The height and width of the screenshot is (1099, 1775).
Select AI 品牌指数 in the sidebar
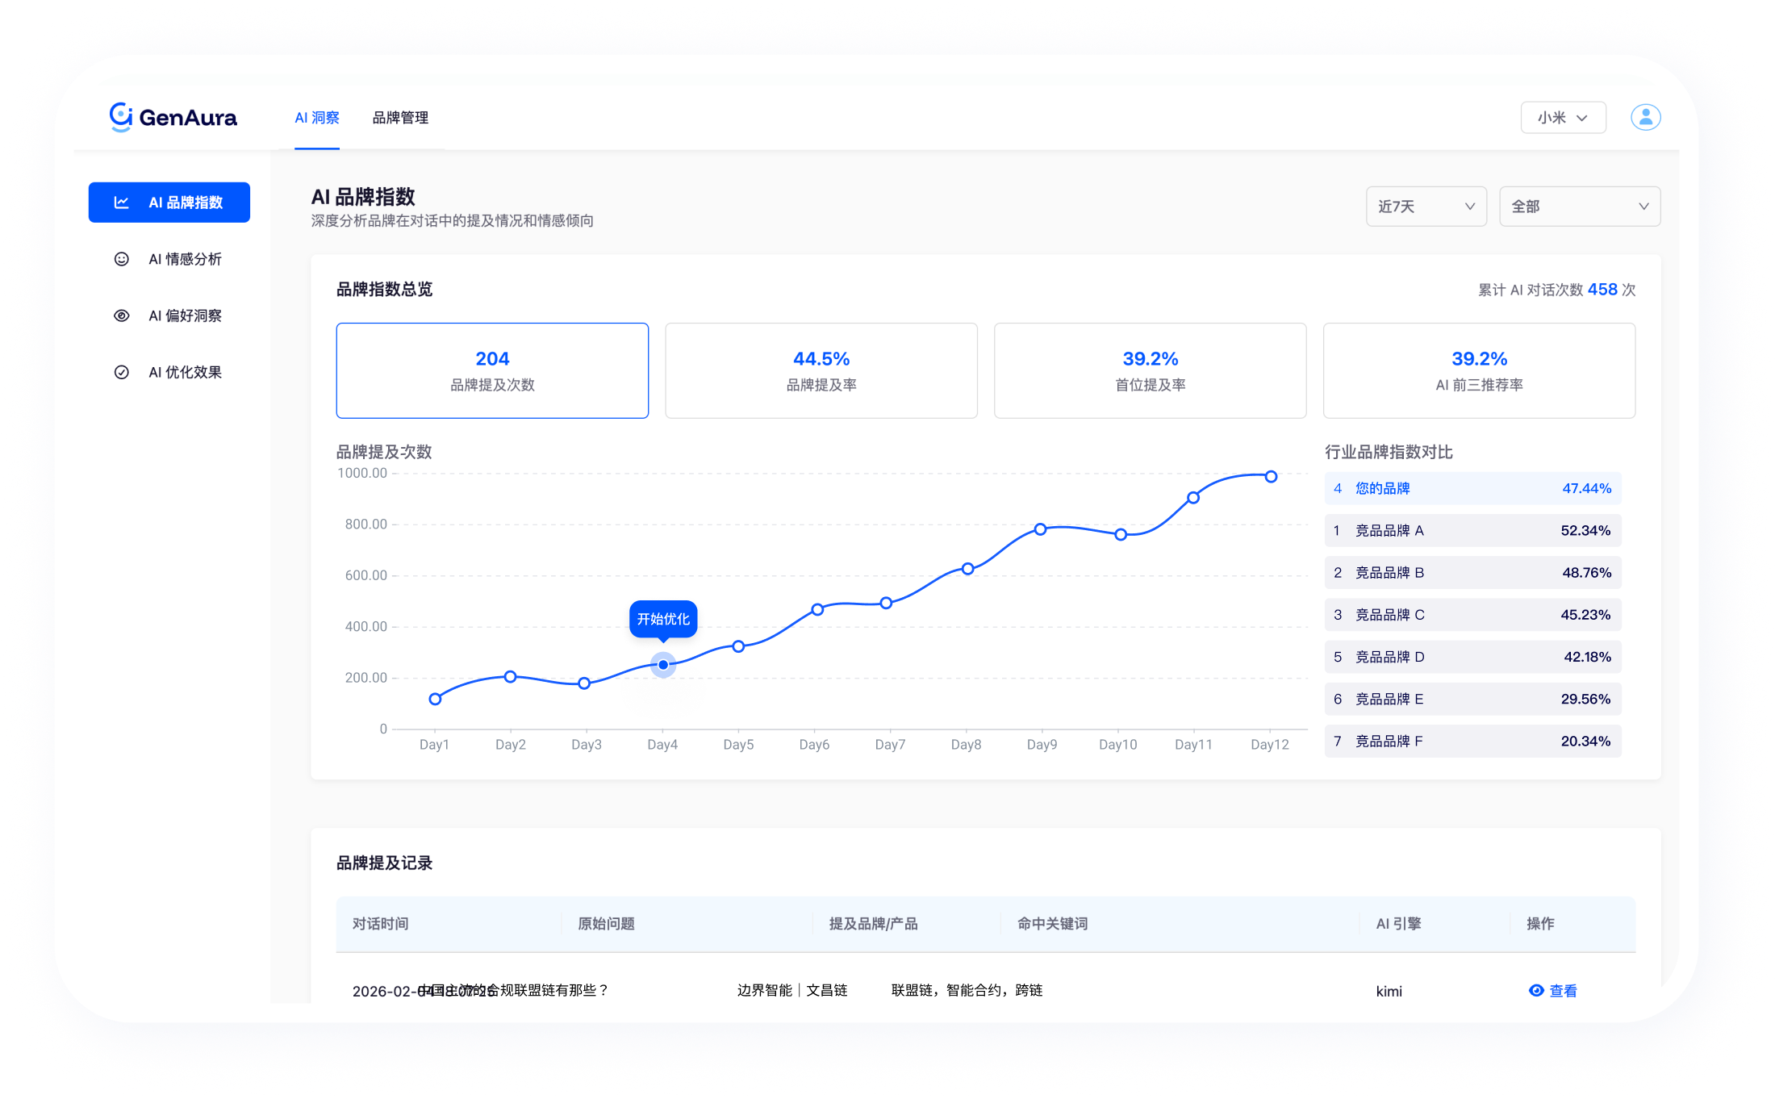click(x=169, y=203)
